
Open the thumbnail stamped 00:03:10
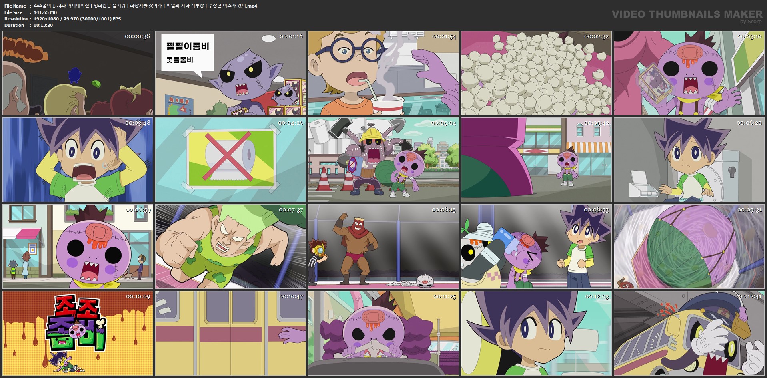(x=689, y=74)
